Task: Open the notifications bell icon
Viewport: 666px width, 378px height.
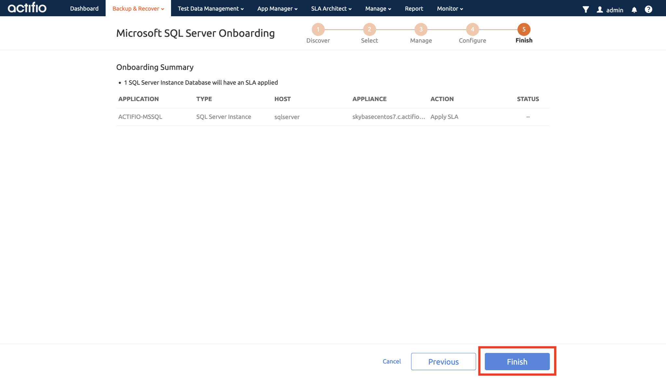Action: (x=634, y=10)
